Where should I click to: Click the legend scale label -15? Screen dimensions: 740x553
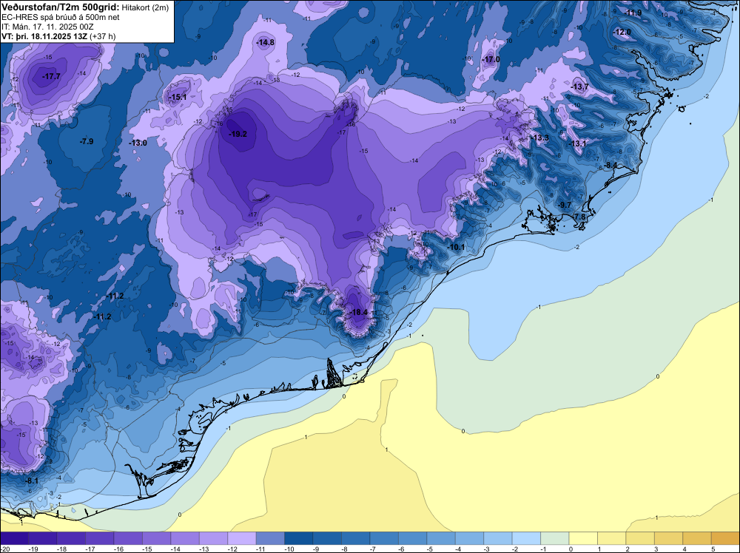pyautogui.click(x=147, y=549)
